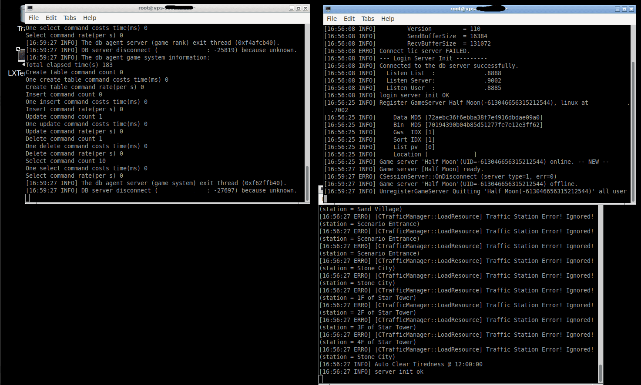Open Help menu in right terminal window

pyautogui.click(x=388, y=19)
